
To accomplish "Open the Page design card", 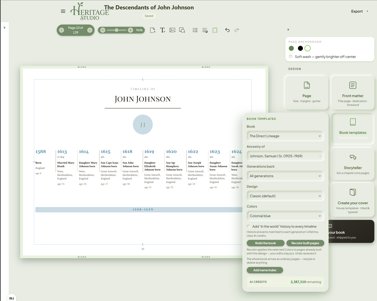I will pos(307,93).
